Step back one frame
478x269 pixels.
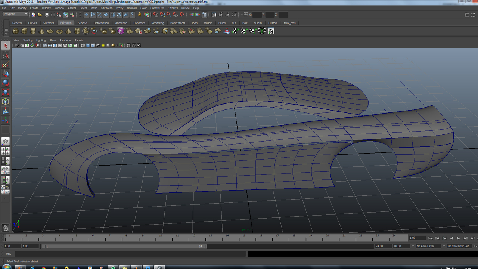[x=438, y=238]
